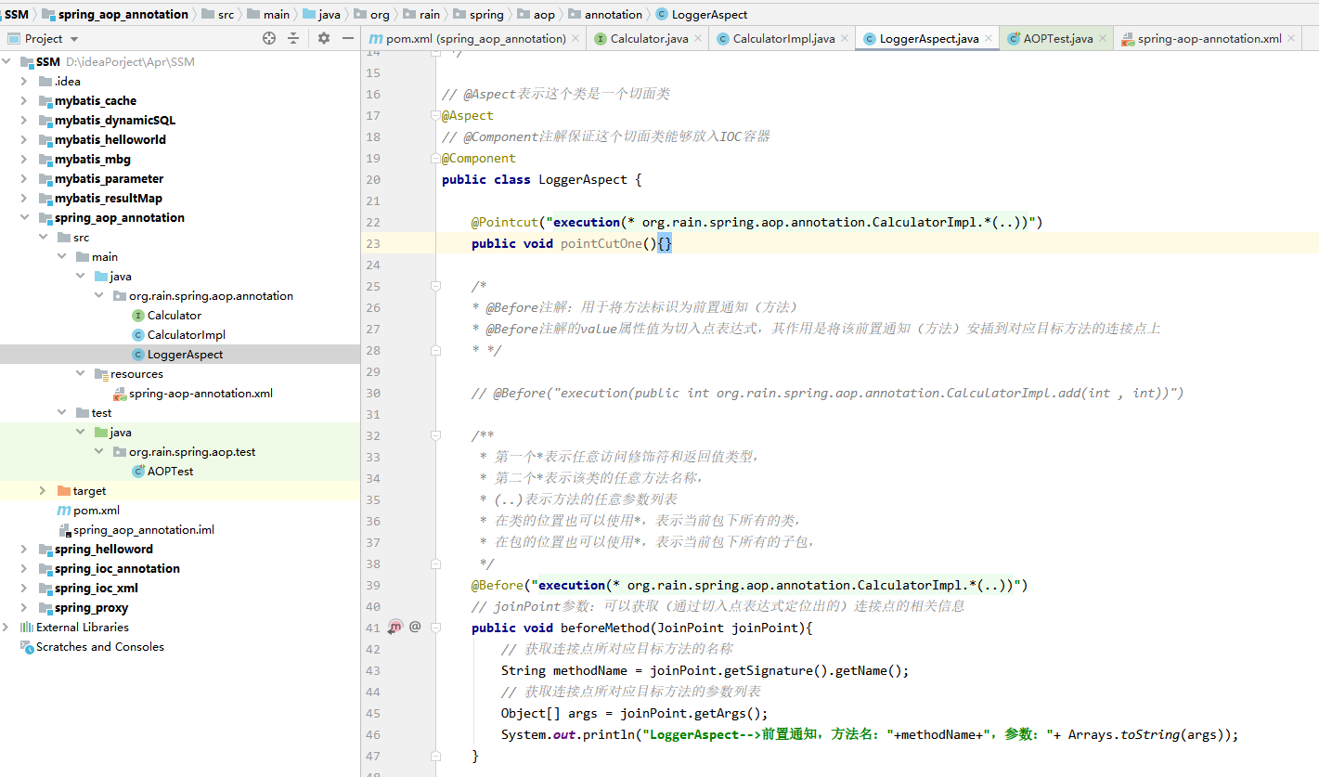This screenshot has width=1319, height=777.
Task: Expand the spring_proxy module
Action: (x=25, y=608)
